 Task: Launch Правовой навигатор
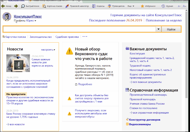click(x=77, y=6)
